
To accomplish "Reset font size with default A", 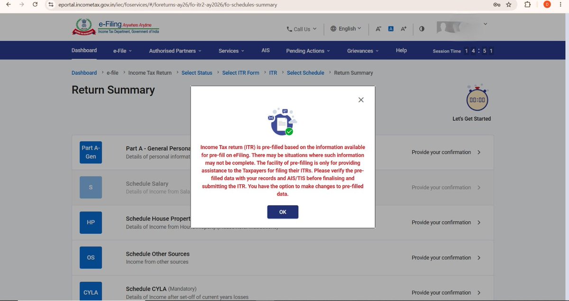I will tap(391, 29).
